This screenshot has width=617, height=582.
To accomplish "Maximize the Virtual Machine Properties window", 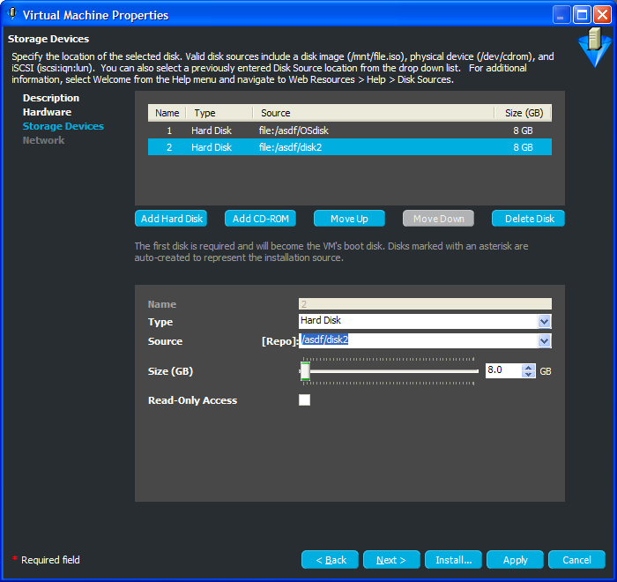I will coord(582,15).
